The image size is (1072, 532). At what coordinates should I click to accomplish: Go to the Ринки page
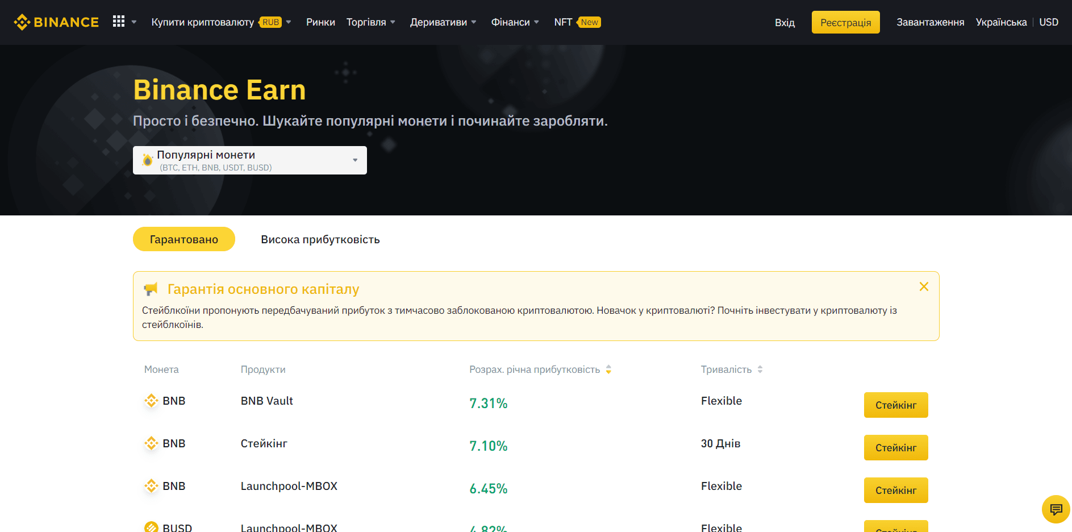click(x=320, y=22)
